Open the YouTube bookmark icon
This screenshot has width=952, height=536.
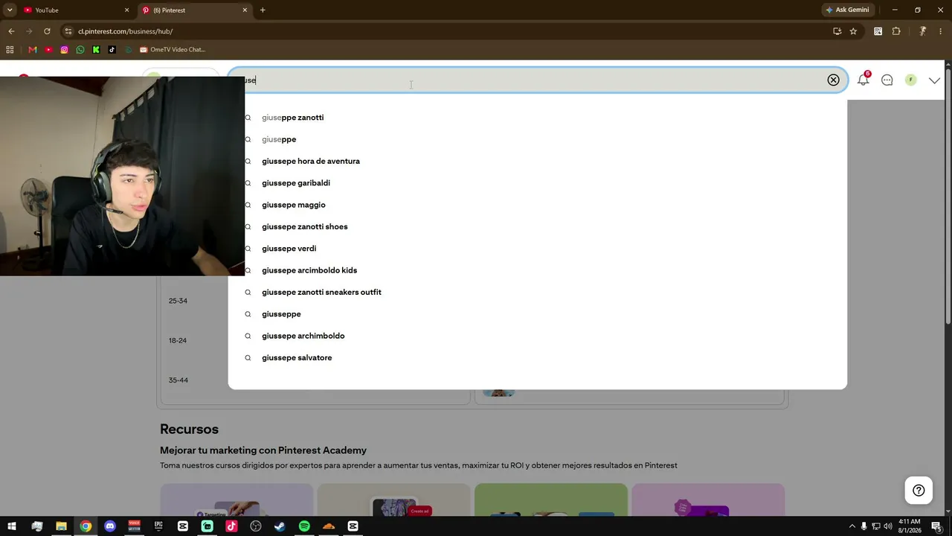pyautogui.click(x=48, y=50)
